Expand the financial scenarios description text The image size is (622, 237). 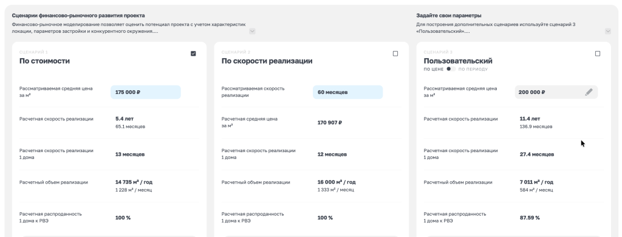point(252,32)
